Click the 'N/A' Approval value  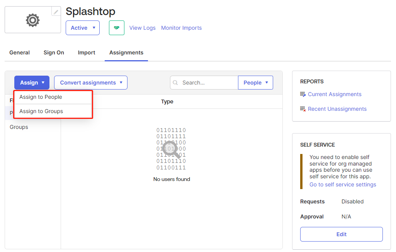[346, 216]
